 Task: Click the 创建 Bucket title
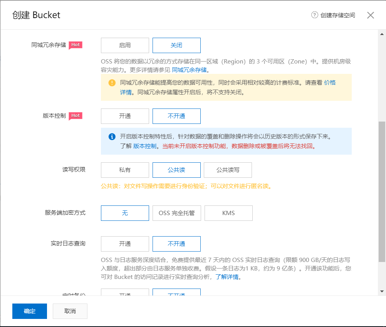[x=36, y=15]
